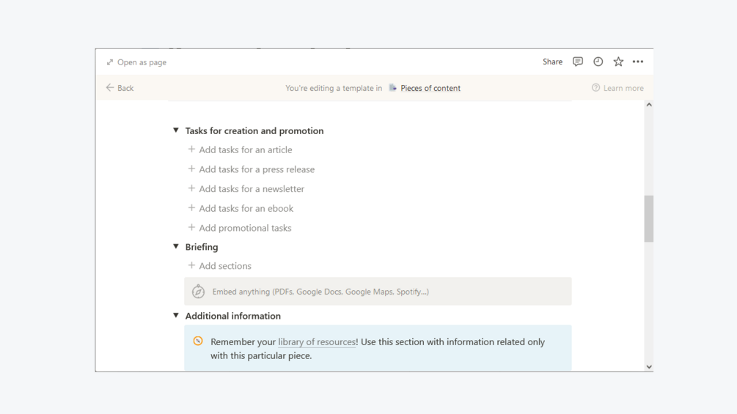Click the orange callout icon
The width and height of the screenshot is (737, 414).
(198, 341)
